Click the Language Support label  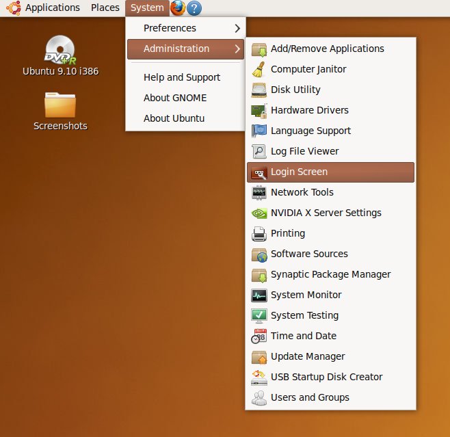[310, 131]
